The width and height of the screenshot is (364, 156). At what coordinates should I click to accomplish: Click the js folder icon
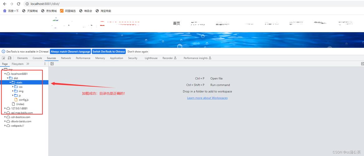click(16, 95)
